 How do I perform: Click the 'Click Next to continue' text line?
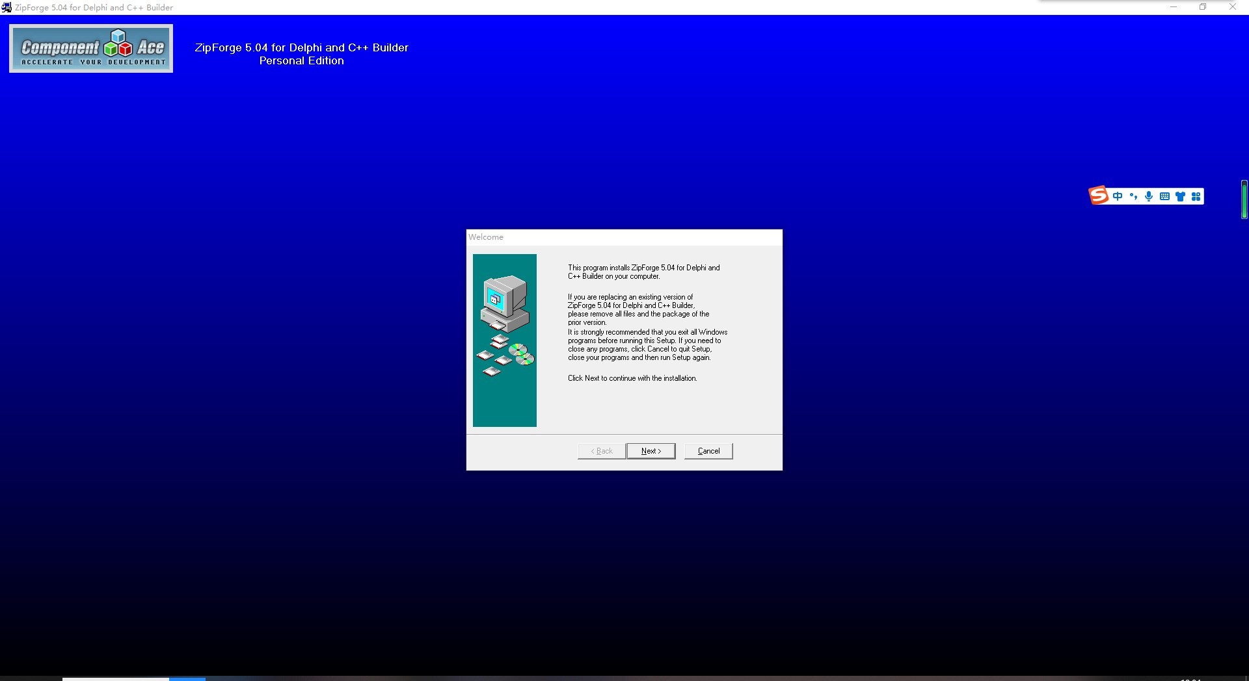point(632,378)
